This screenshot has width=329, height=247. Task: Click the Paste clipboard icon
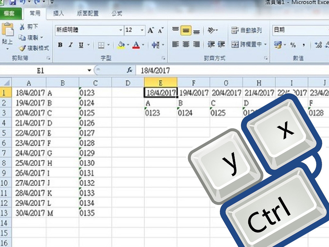(8, 29)
